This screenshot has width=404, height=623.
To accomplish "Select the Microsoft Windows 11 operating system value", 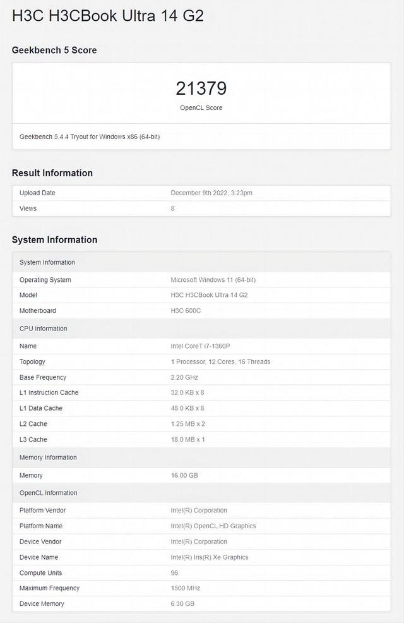I will click(213, 280).
